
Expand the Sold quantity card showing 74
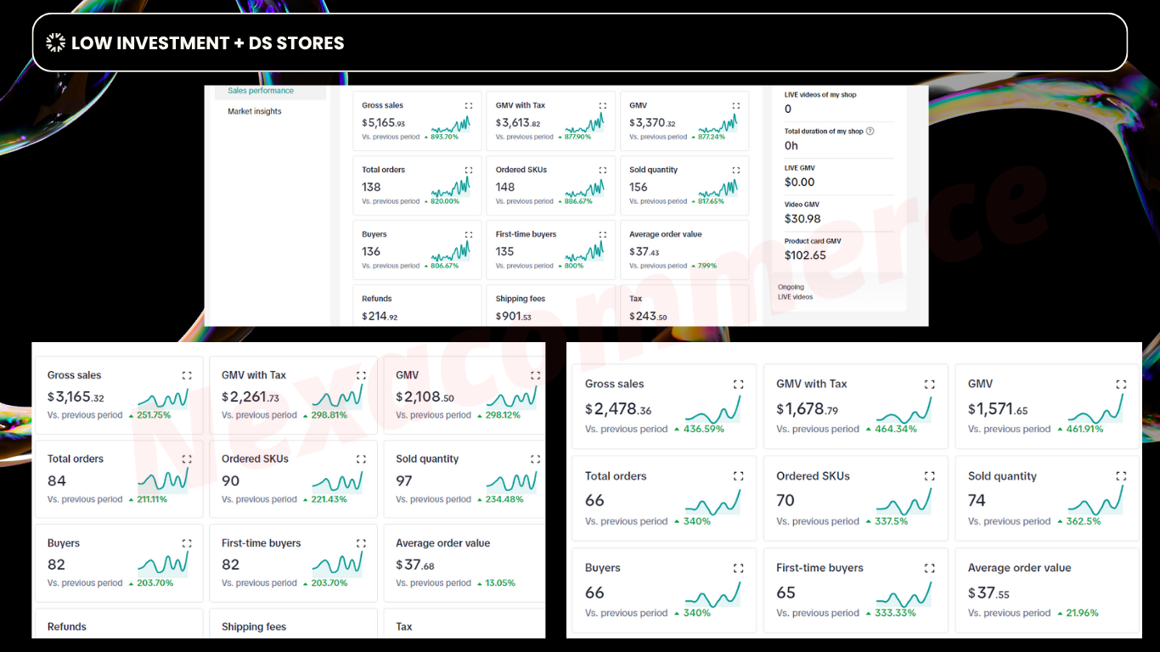tap(1121, 476)
